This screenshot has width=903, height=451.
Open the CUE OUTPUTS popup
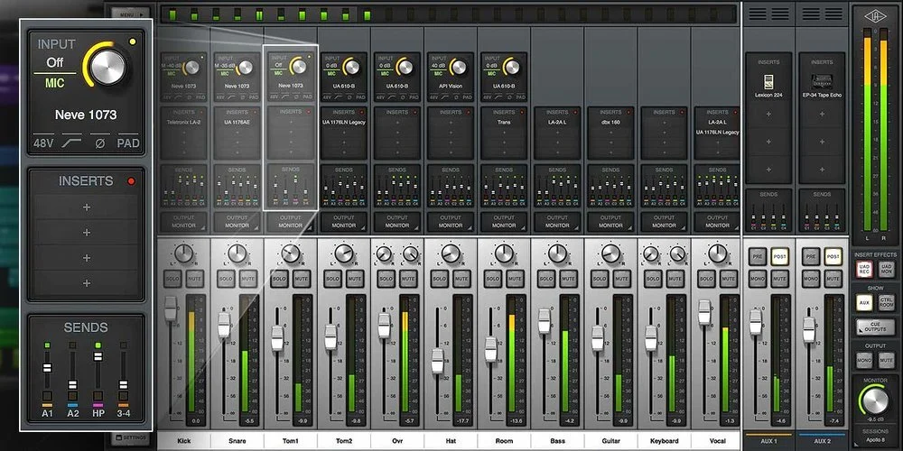875,327
